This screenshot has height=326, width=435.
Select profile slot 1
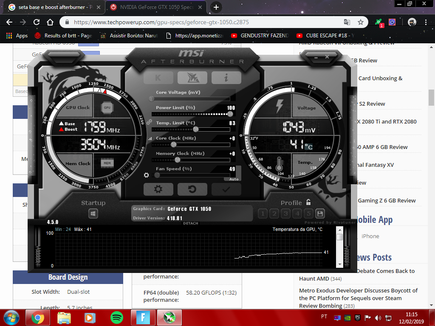263,214
